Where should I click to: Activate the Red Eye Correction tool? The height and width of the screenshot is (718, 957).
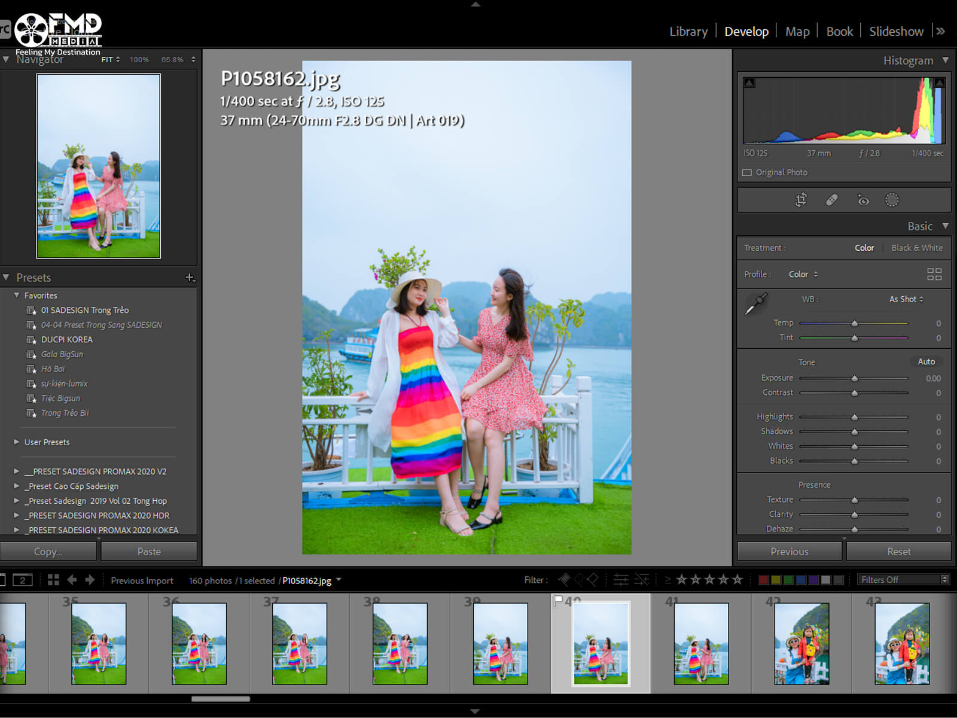[x=862, y=200]
